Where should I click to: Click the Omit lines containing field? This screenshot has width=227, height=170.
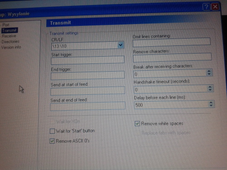(x=172, y=42)
